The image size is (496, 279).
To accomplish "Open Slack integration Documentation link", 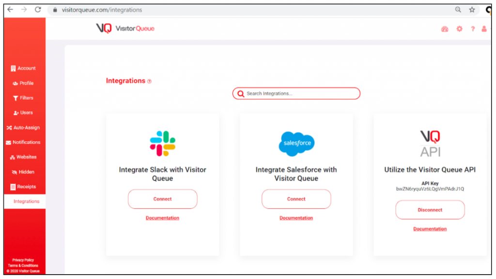I will click(x=163, y=218).
